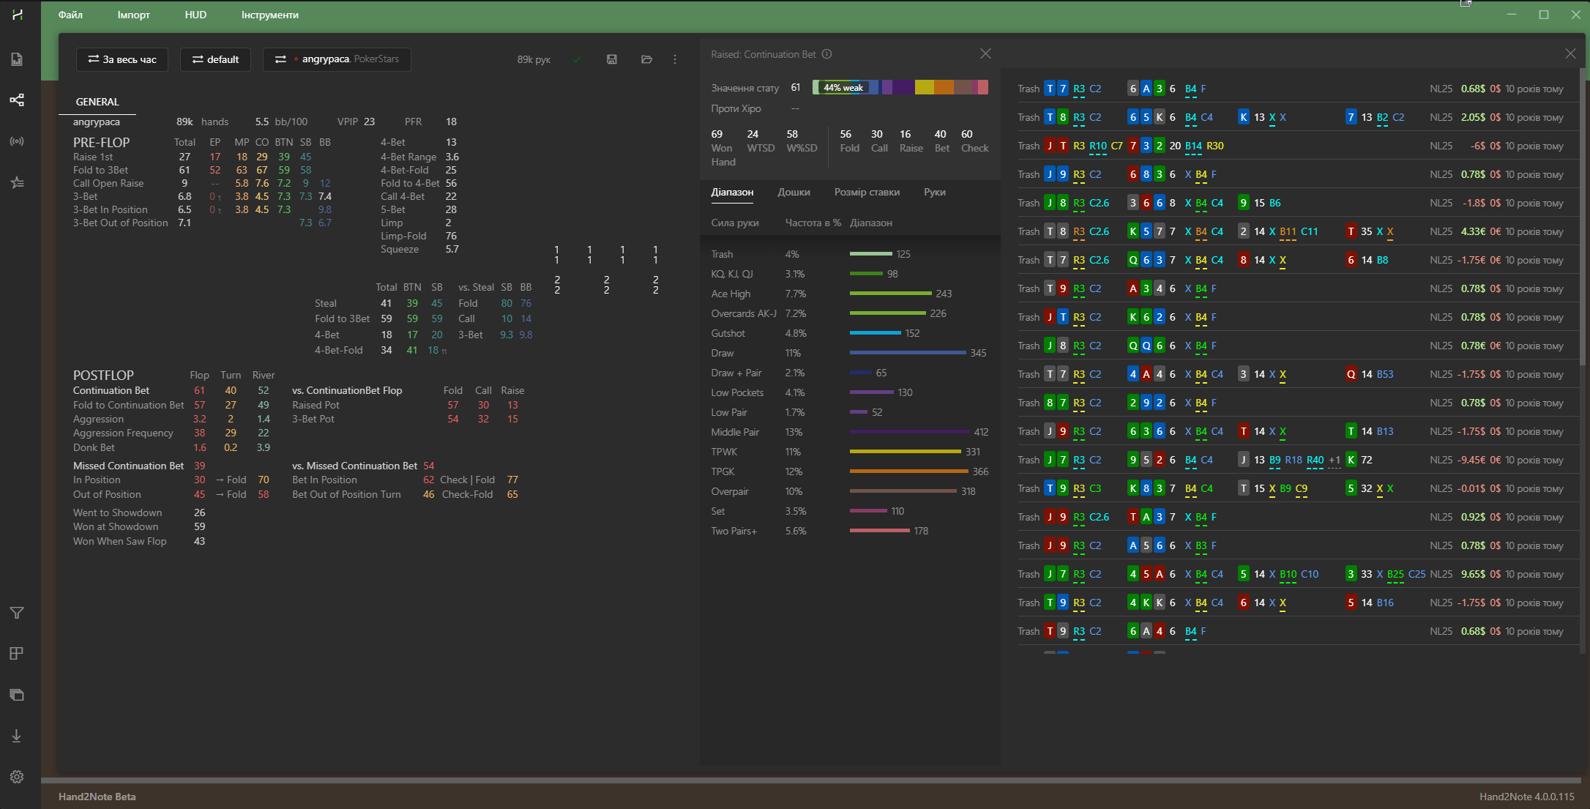Click the Two Pairs+ row in range list
1590x809 pixels.
click(850, 531)
